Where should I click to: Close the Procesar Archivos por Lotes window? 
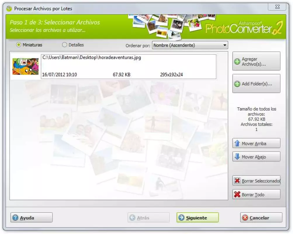pyautogui.click(x=277, y=7)
